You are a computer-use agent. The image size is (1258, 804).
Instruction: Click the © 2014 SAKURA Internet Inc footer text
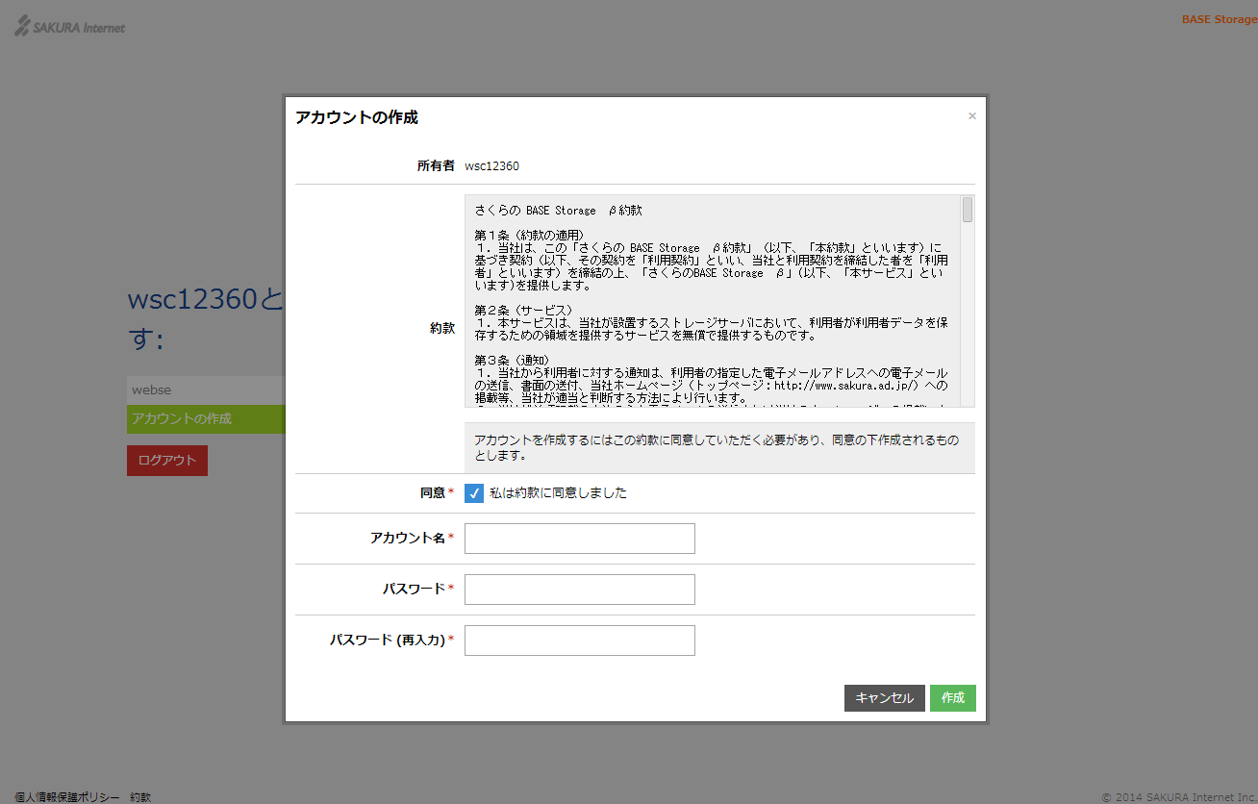coord(1179,797)
